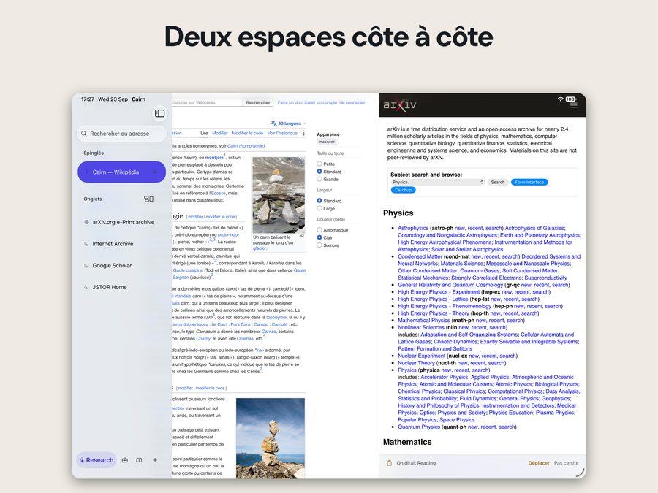Viewport: 658px width, 493px height.
Task: Add a new space with plus icon
Action: pyautogui.click(x=155, y=460)
